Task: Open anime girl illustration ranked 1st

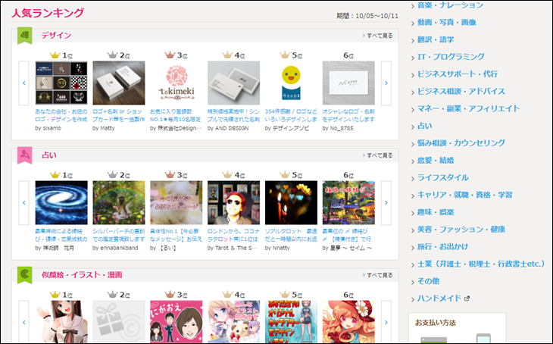Action: [61, 322]
